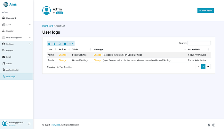Image resolution: width=224 pixels, height=129 pixels.
Task: Click the User Management people icon
Action: point(4,37)
